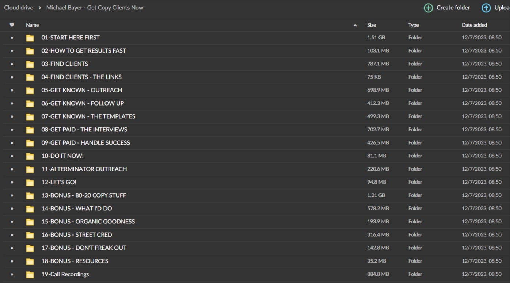Select the 07-GET KNOWN - THE TEMPLATES row
510x283 pixels.
219,116
